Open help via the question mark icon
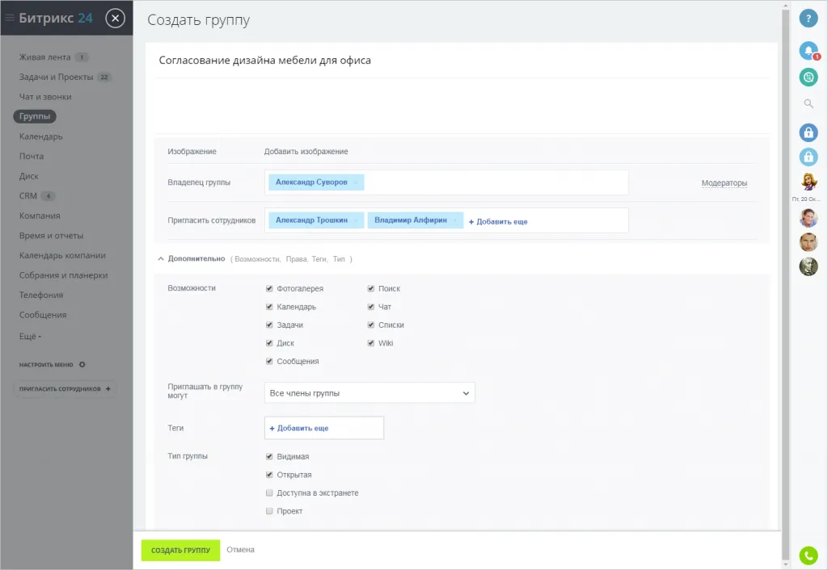Screen dimensions: 828x570 click(809, 19)
